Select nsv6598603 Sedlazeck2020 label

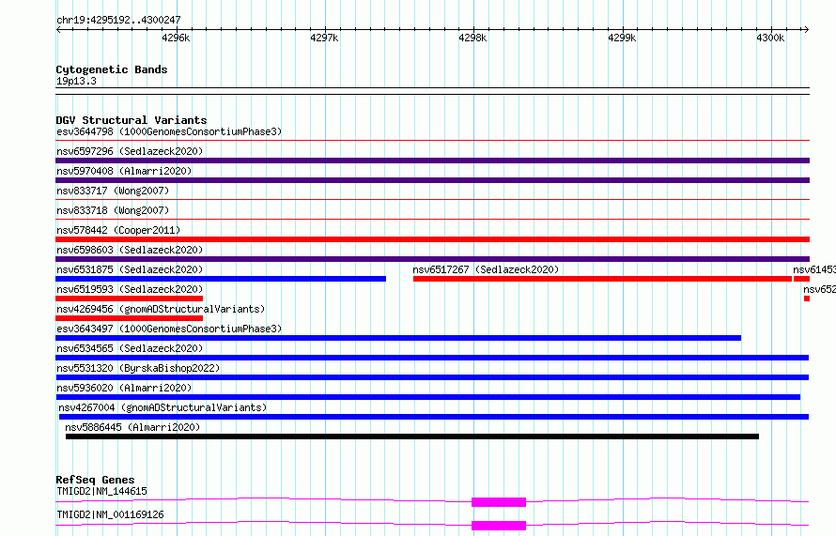[130, 250]
